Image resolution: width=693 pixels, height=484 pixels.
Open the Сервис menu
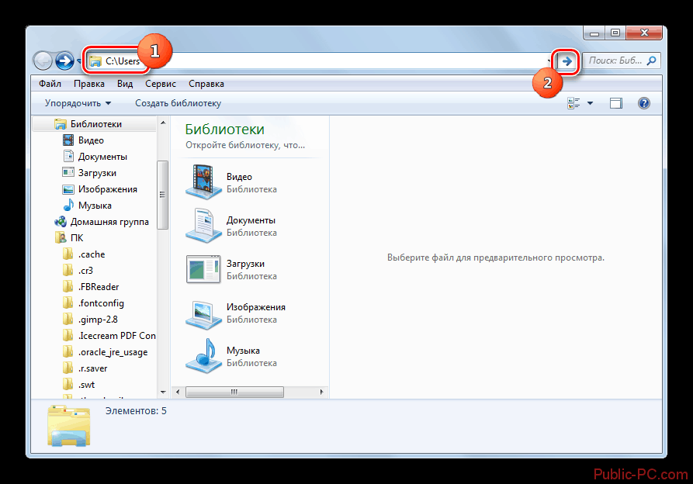click(159, 84)
